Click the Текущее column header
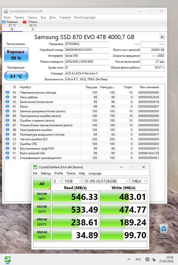The height and width of the screenshot is (265, 178). pyautogui.click(x=90, y=87)
